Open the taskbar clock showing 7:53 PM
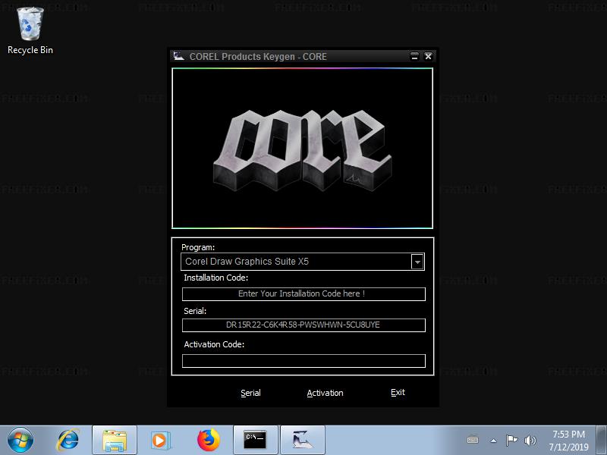The image size is (607, 455). point(568,441)
